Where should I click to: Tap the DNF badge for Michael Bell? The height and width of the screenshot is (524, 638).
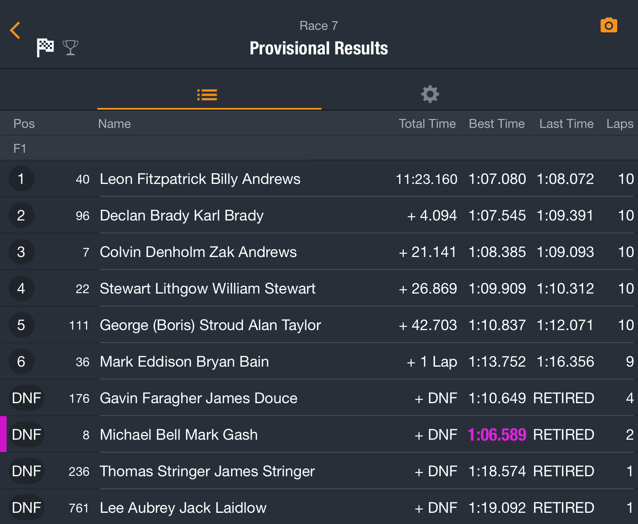point(26,435)
